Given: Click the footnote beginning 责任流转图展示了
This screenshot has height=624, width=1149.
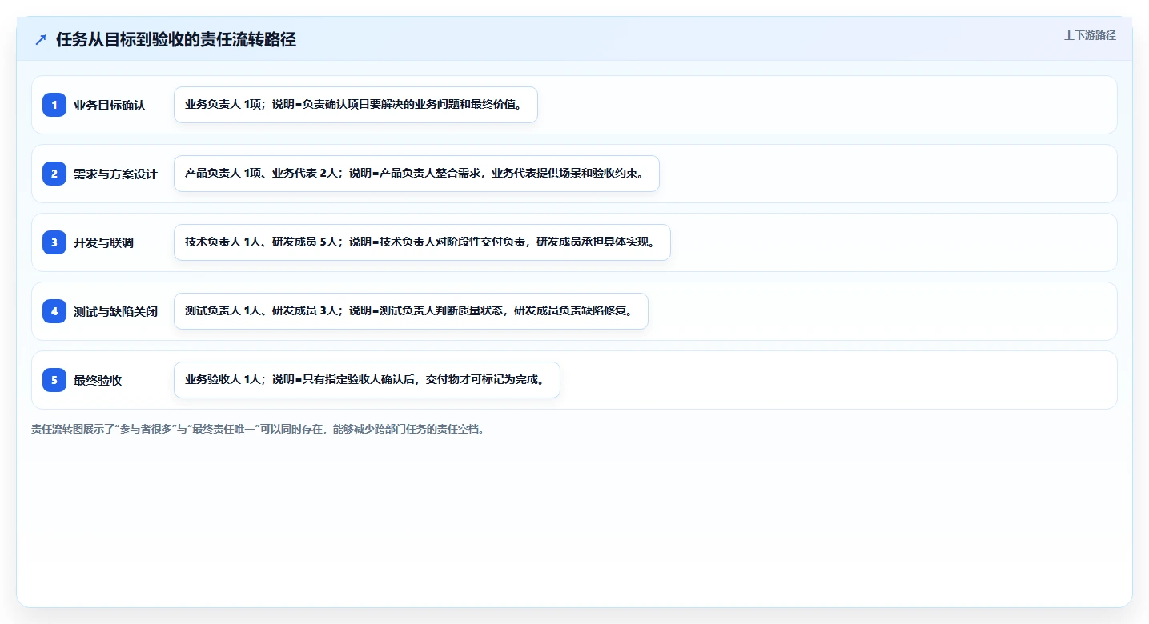Looking at the screenshot, I should 258,429.
